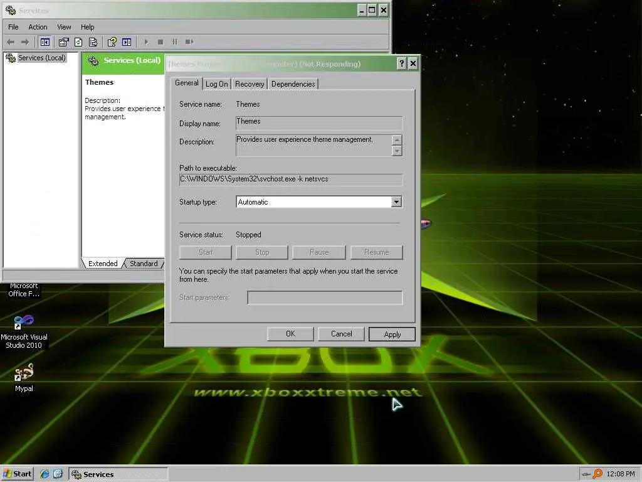Click the Cancel button
Screen dimensions: 642x482
click(341, 334)
